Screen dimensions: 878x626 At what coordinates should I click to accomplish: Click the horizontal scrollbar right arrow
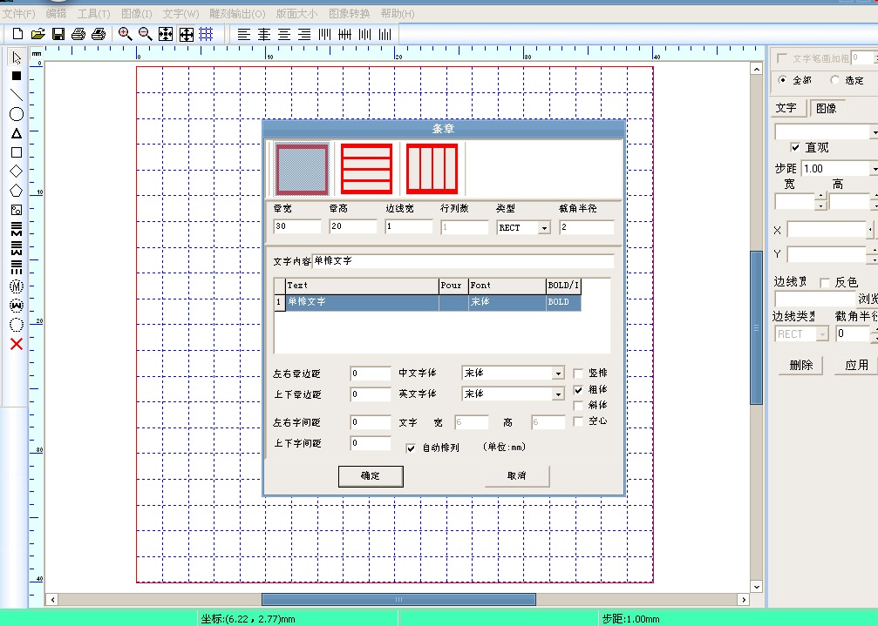(744, 600)
